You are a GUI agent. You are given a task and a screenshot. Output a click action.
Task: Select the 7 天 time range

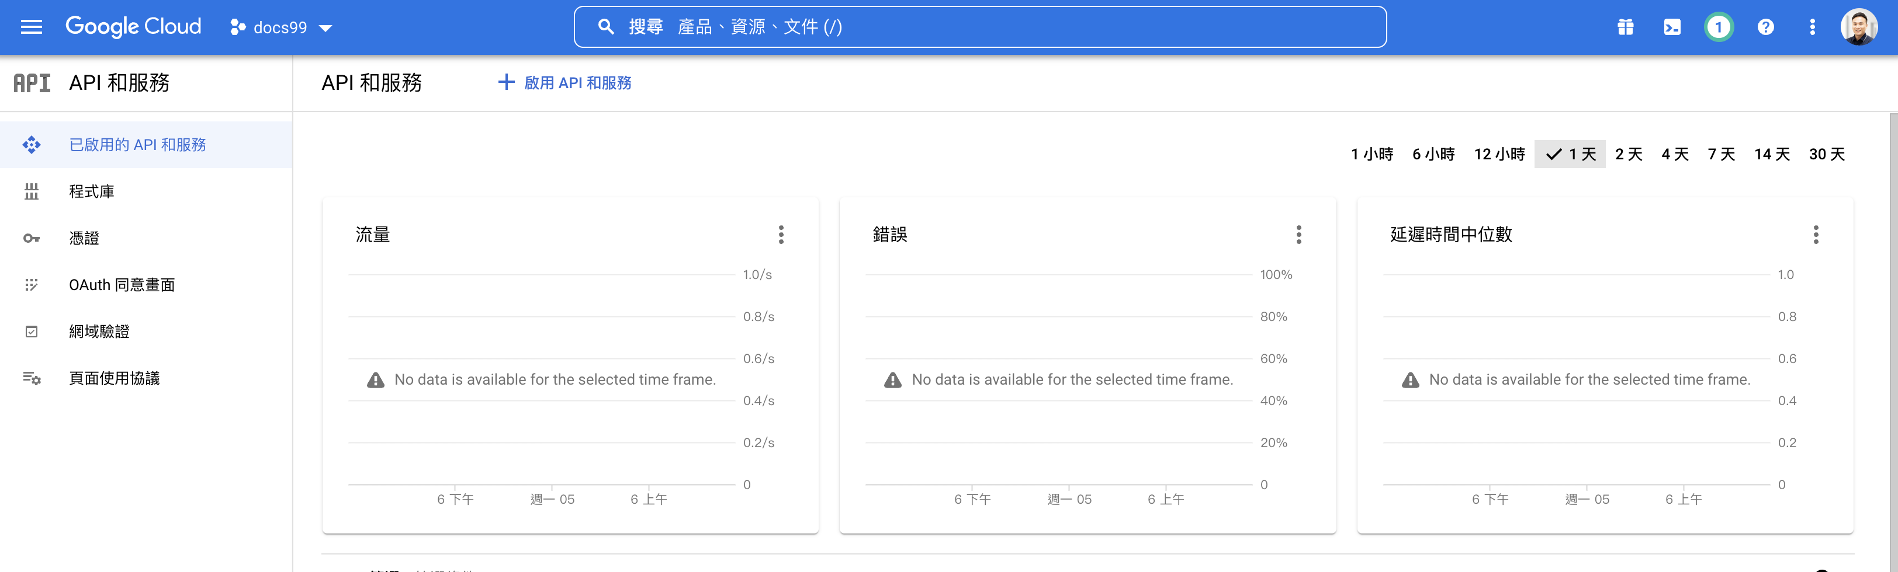[1721, 155]
